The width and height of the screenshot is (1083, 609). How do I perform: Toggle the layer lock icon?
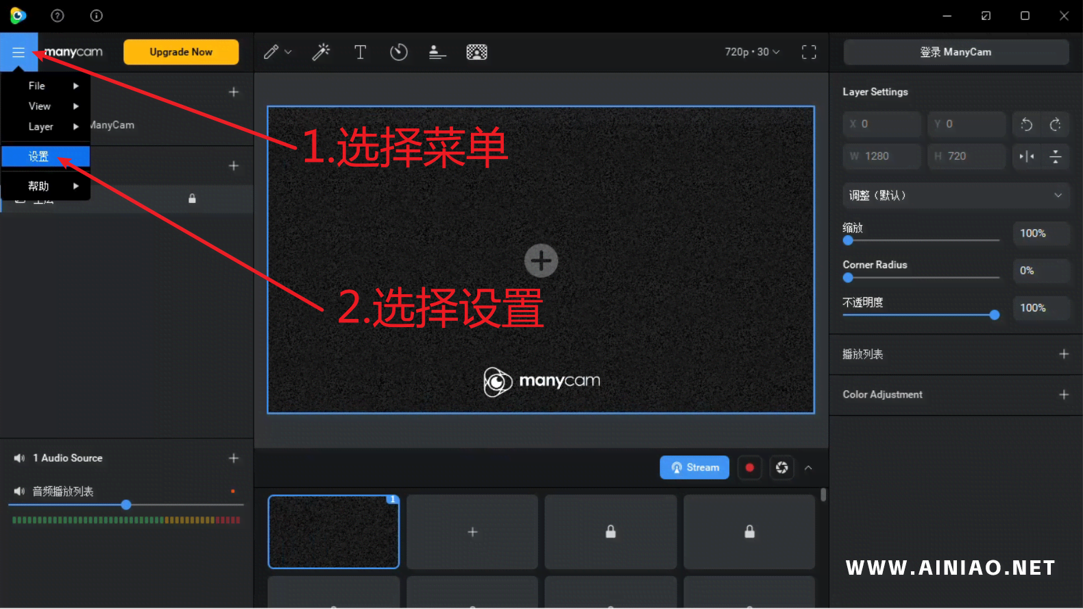point(192,198)
